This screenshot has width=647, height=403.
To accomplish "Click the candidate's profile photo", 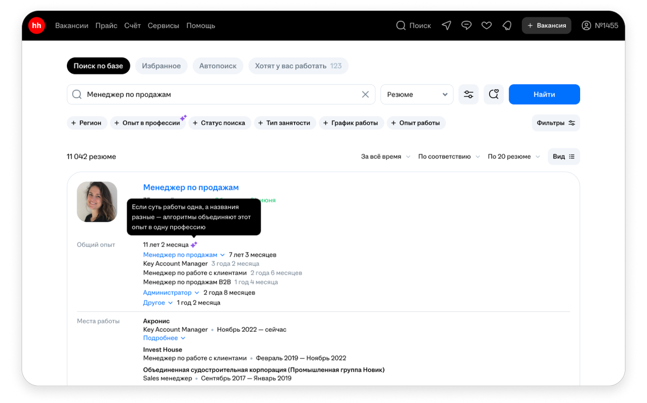I will tap(97, 202).
